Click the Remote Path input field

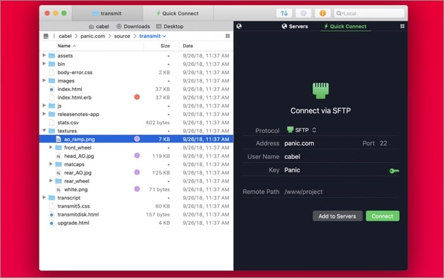click(339, 191)
